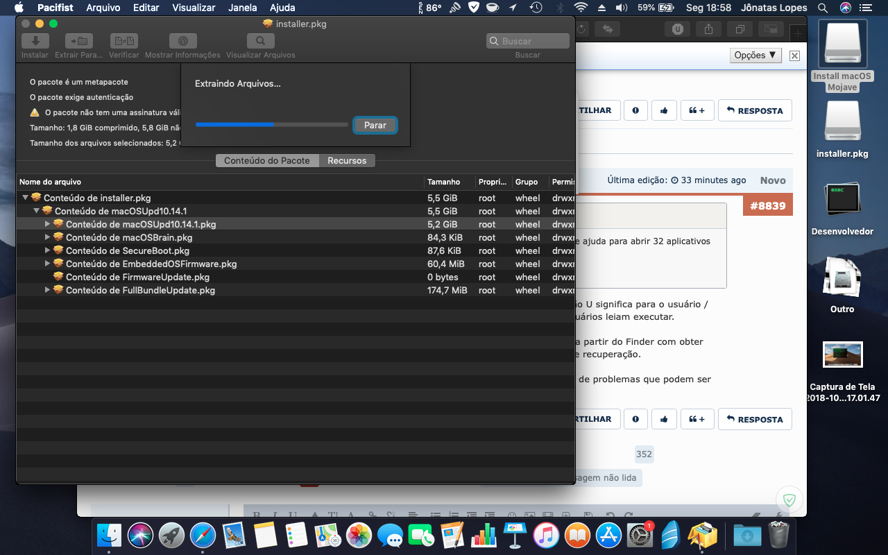Open the Visualizar menu
Image resolution: width=888 pixels, height=555 pixels.
(x=194, y=8)
